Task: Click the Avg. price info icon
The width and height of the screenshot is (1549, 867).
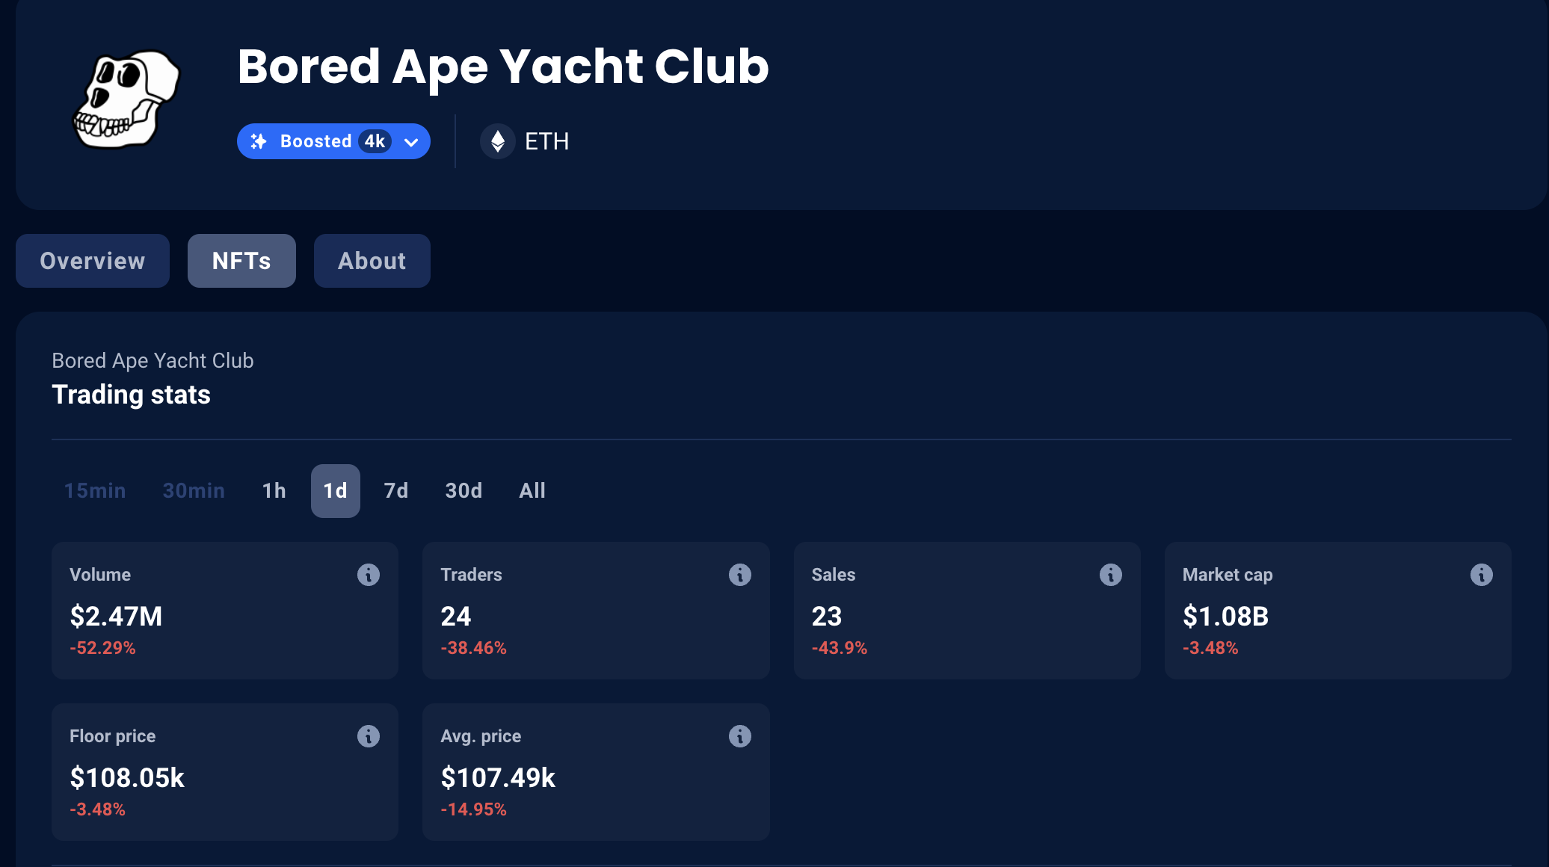Action: [739, 735]
